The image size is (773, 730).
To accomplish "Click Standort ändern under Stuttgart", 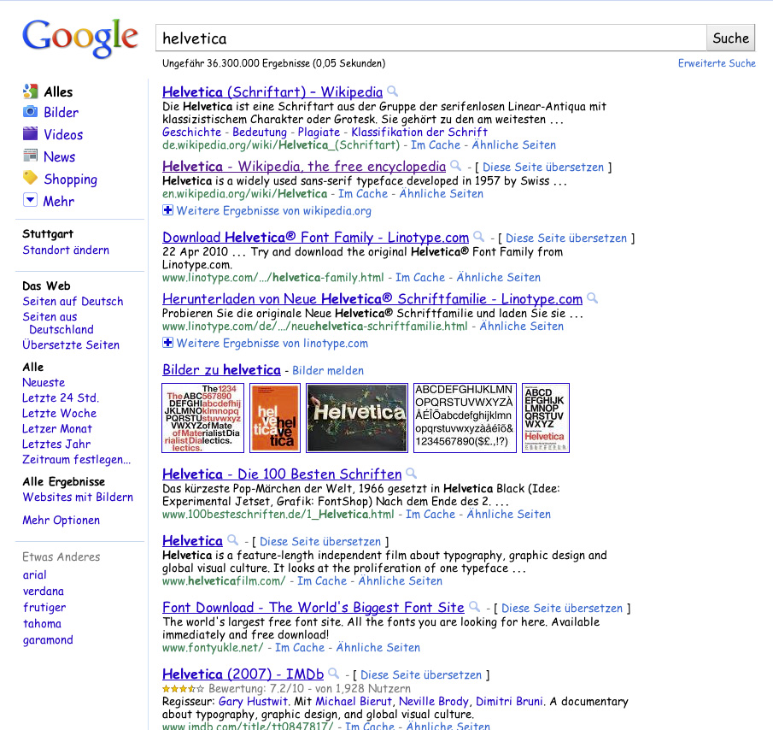I will [x=66, y=250].
